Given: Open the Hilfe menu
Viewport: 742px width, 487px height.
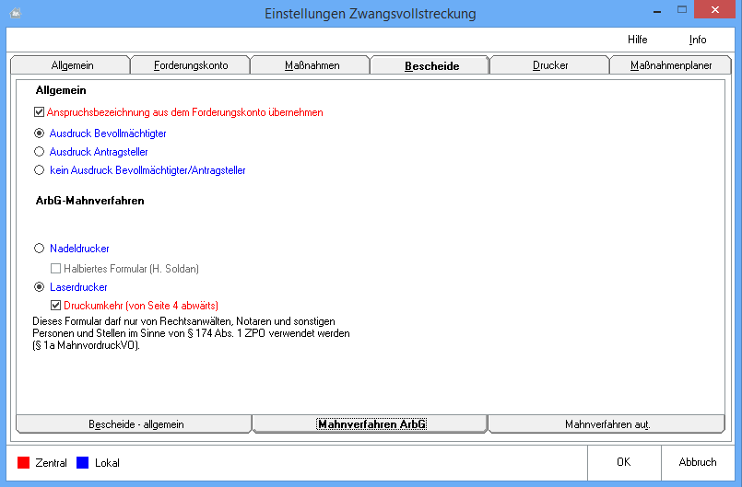Looking at the screenshot, I should 637,40.
